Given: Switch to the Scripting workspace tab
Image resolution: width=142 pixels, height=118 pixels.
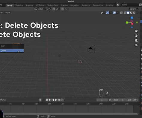Looking at the screenshot, I should (x=110, y=5).
